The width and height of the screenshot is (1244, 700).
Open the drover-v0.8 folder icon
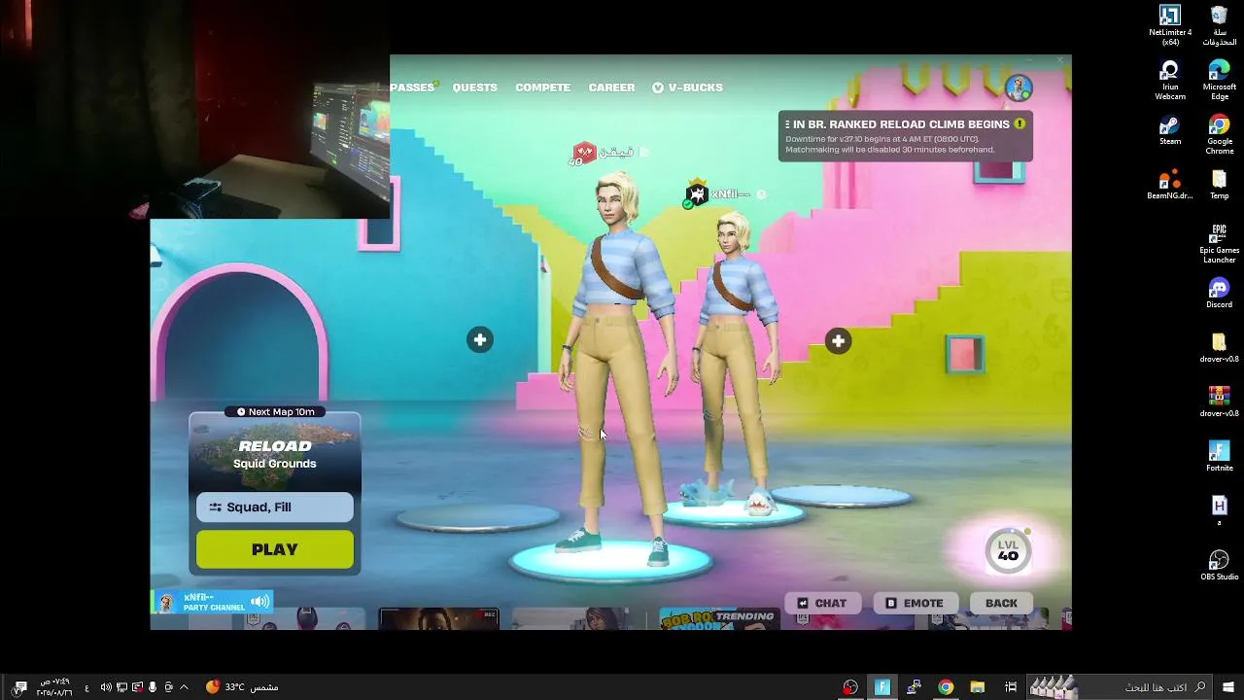click(x=1219, y=348)
